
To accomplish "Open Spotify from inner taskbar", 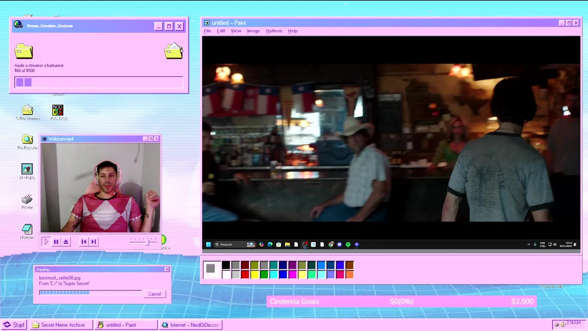I will (348, 245).
